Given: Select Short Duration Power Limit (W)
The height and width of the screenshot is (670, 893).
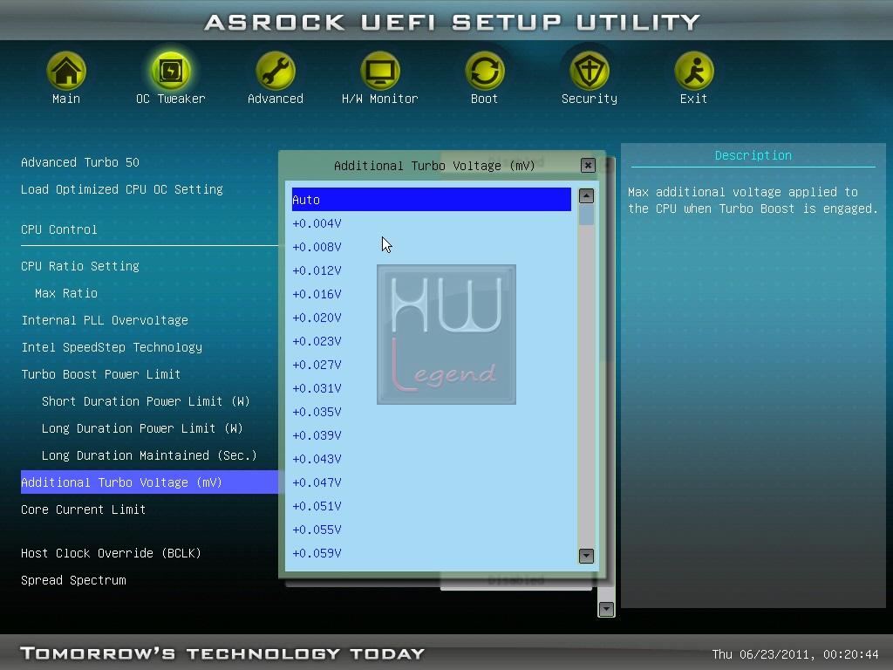Looking at the screenshot, I should point(146,401).
